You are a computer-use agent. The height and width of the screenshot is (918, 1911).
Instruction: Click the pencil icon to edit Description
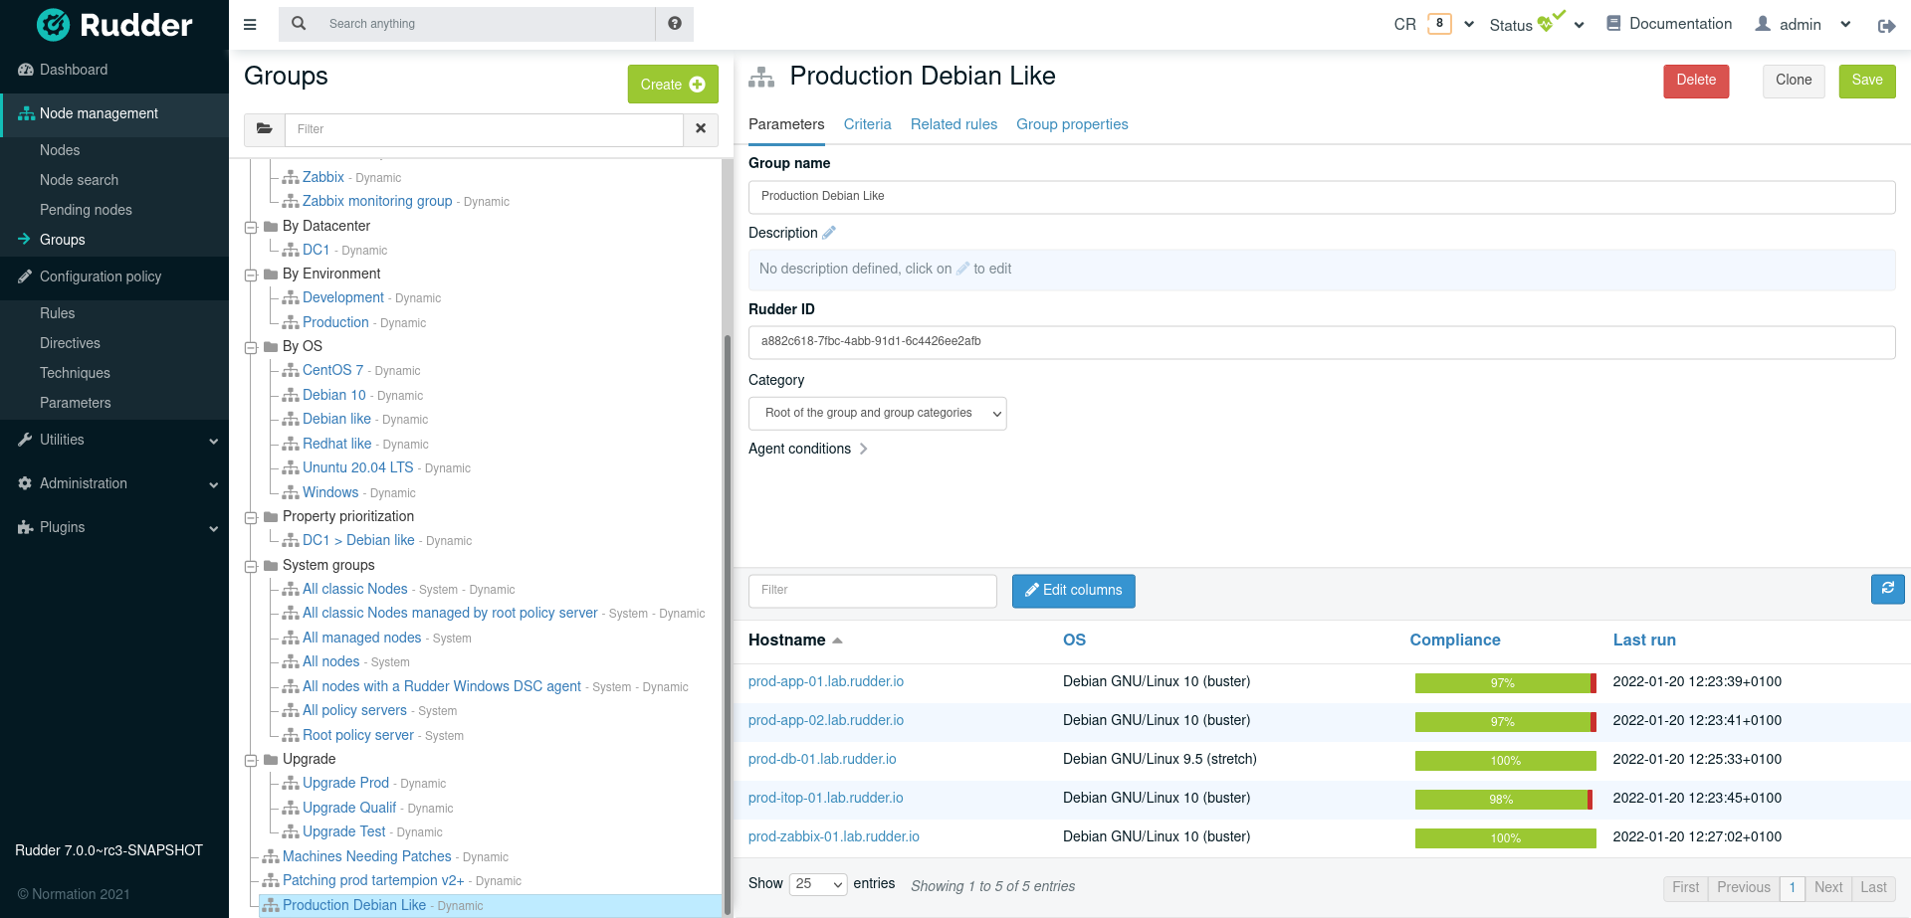(x=829, y=233)
